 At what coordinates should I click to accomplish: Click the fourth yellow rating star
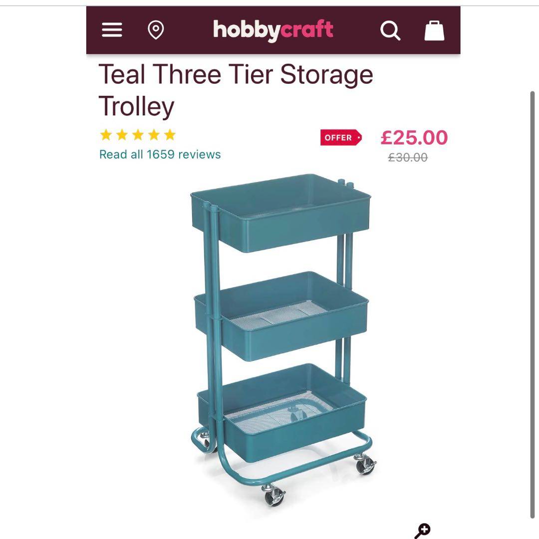coord(154,135)
